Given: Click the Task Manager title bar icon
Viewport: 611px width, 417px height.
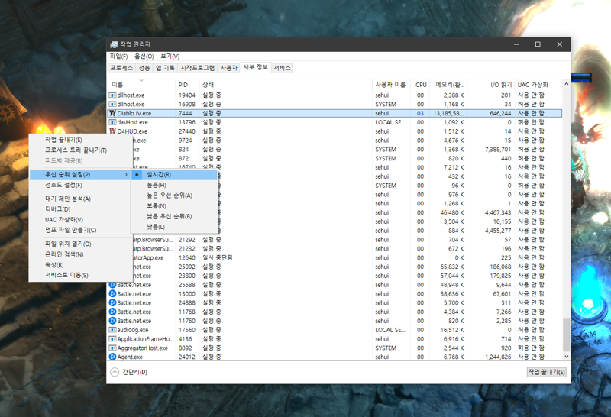Looking at the screenshot, I should click(x=114, y=44).
